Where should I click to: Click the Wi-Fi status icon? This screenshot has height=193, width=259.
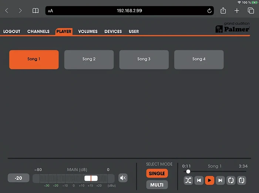[239, 3]
